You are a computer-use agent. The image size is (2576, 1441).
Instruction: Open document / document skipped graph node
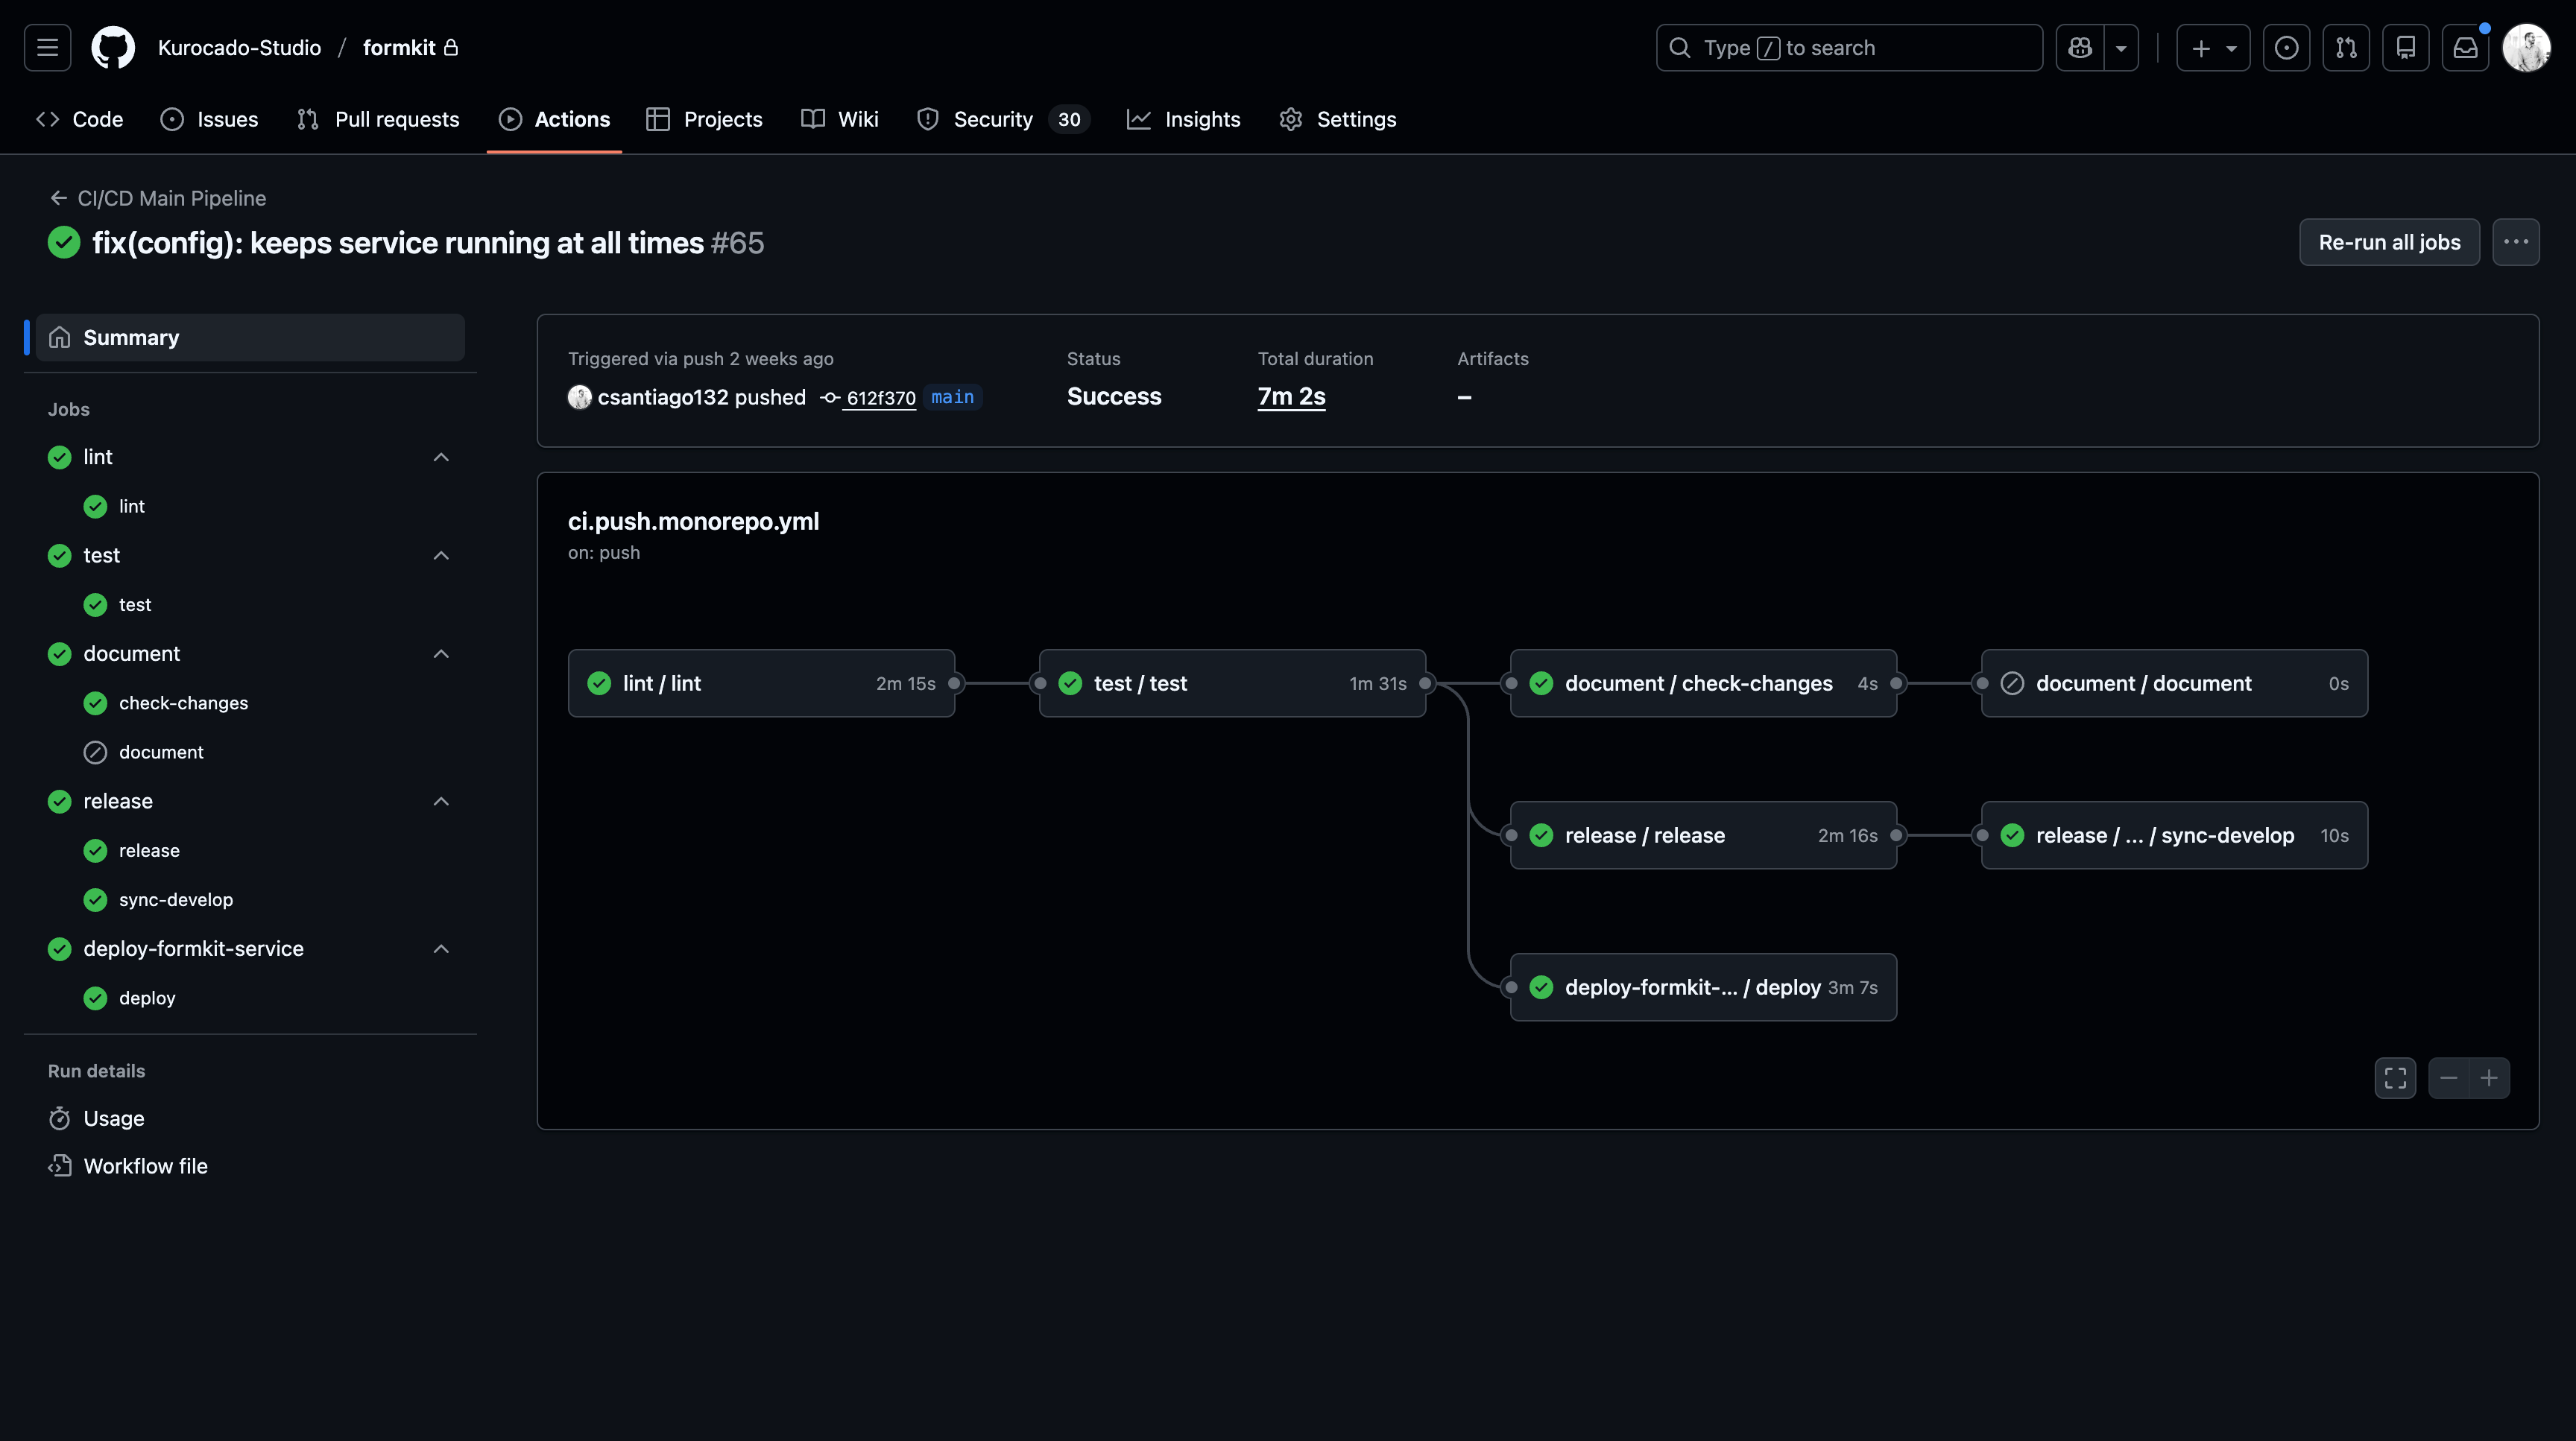tap(2174, 683)
